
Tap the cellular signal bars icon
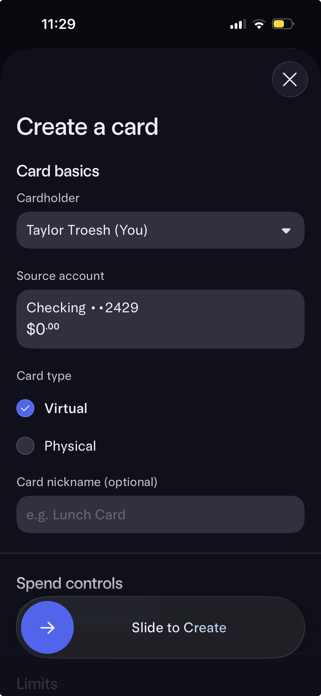click(238, 24)
